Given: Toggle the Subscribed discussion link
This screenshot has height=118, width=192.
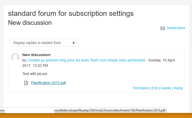Looking at the screenshot, I should pos(176,28).
